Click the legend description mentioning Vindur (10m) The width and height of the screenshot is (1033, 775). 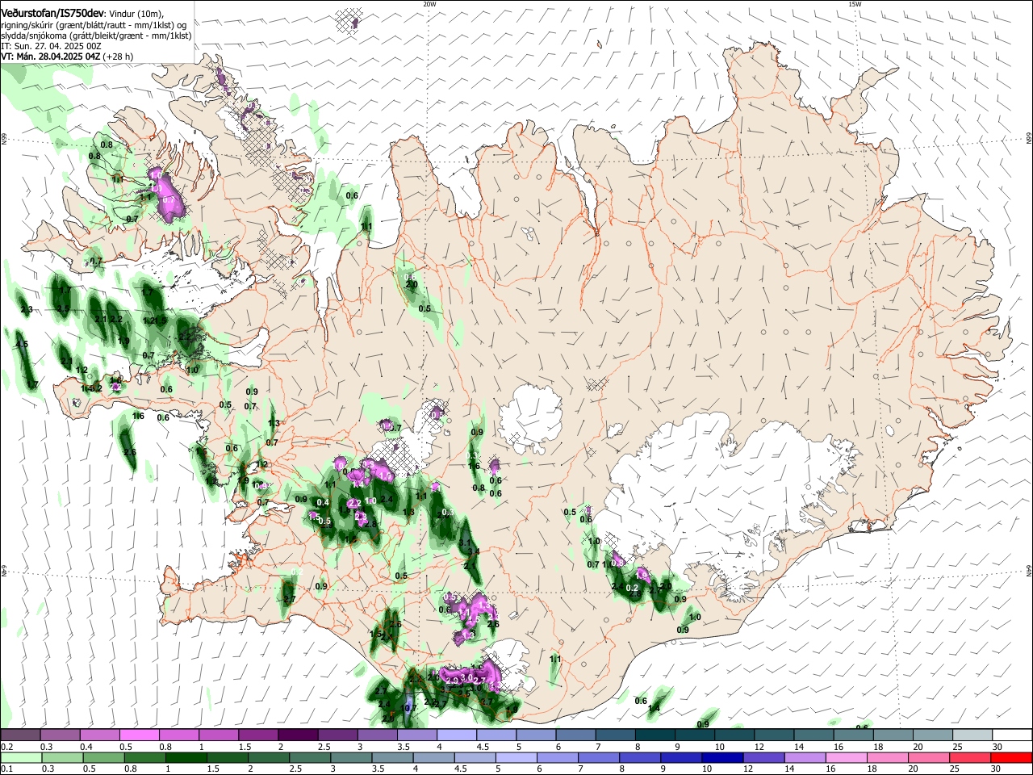pyautogui.click(x=97, y=24)
